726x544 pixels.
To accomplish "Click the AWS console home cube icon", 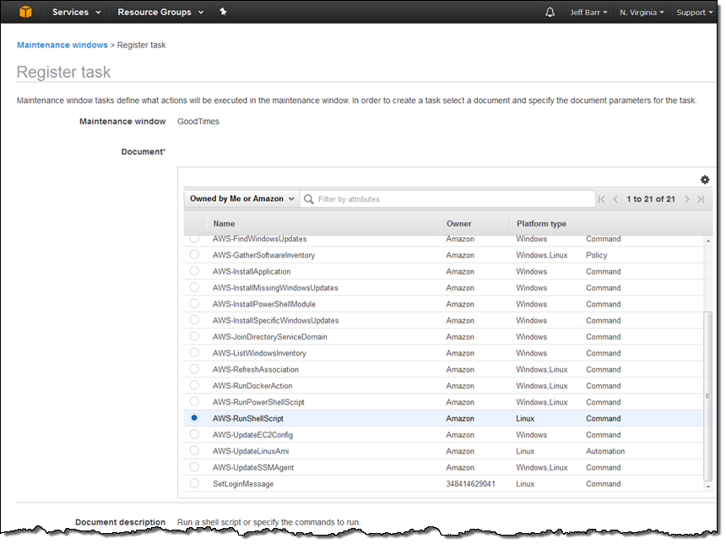I will (x=25, y=12).
